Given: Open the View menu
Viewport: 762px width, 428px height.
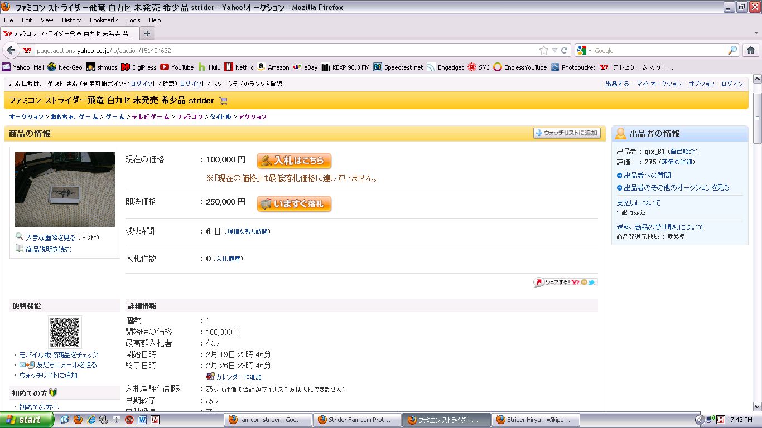Looking at the screenshot, I should click(47, 20).
